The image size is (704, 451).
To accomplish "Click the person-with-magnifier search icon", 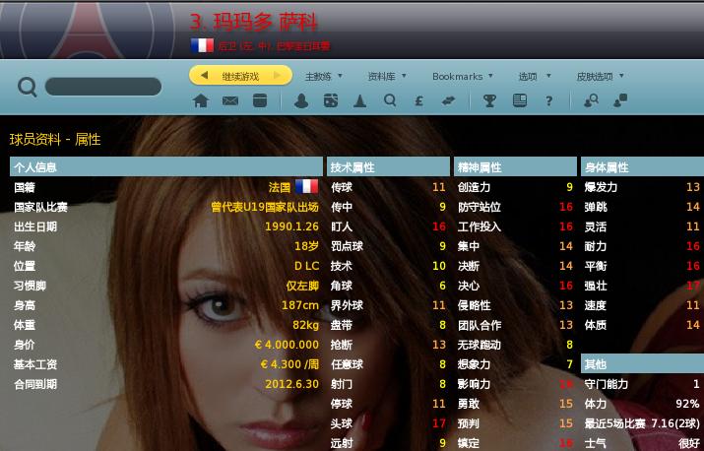I will click(x=591, y=100).
